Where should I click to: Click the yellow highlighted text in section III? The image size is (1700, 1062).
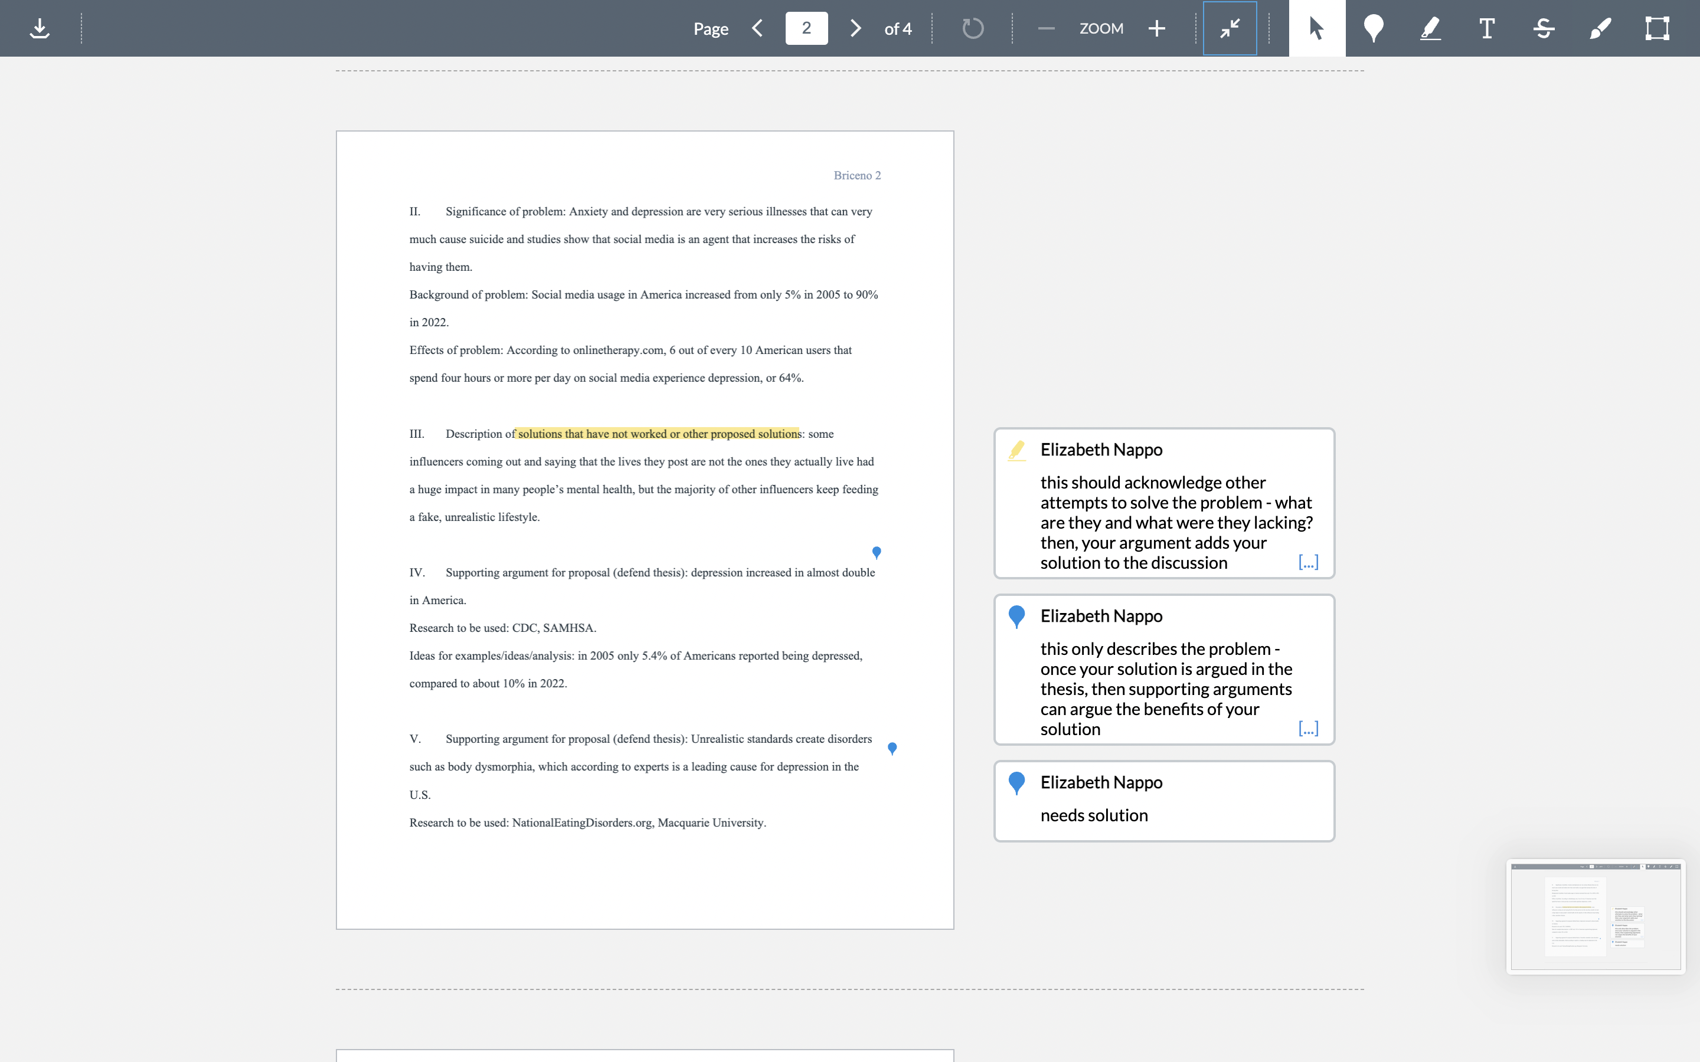[x=658, y=434]
